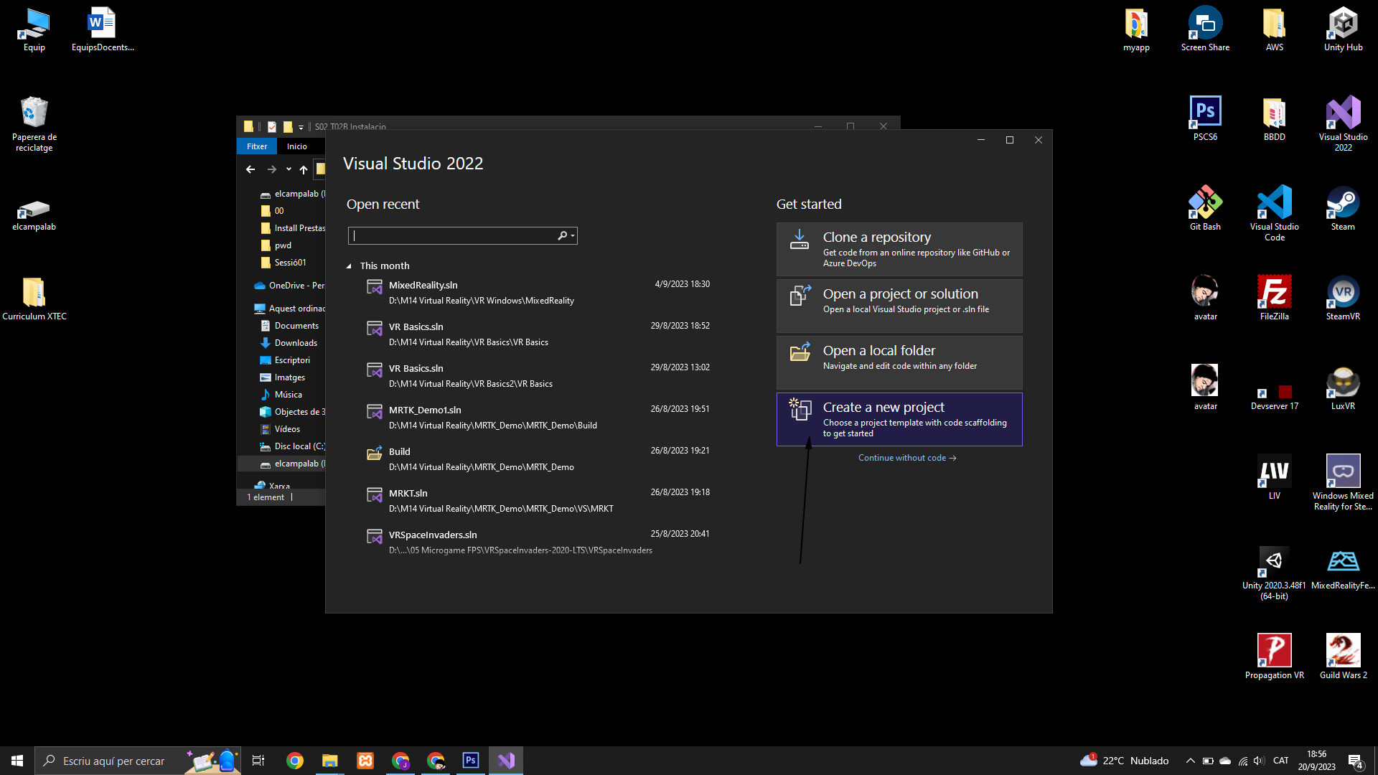Open the Fitxer menu in File Explorer
This screenshot has width=1378, height=775.
click(256, 146)
